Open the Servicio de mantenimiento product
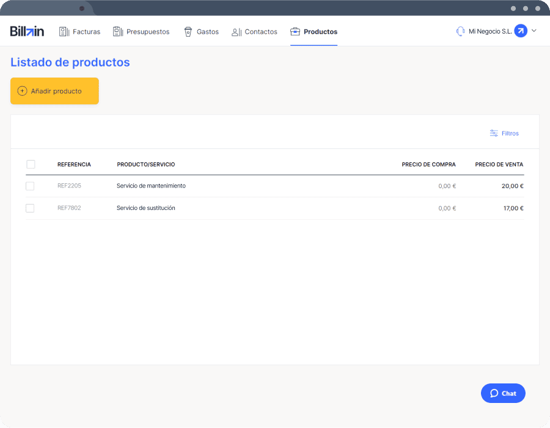Screen dimensions: 550x428 (151, 186)
